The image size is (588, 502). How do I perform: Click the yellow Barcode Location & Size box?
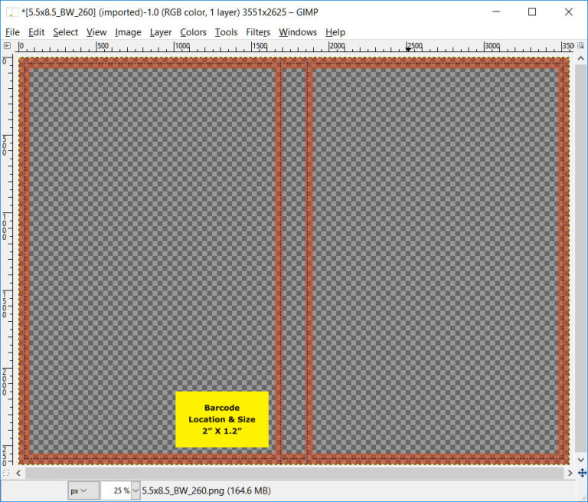click(222, 419)
